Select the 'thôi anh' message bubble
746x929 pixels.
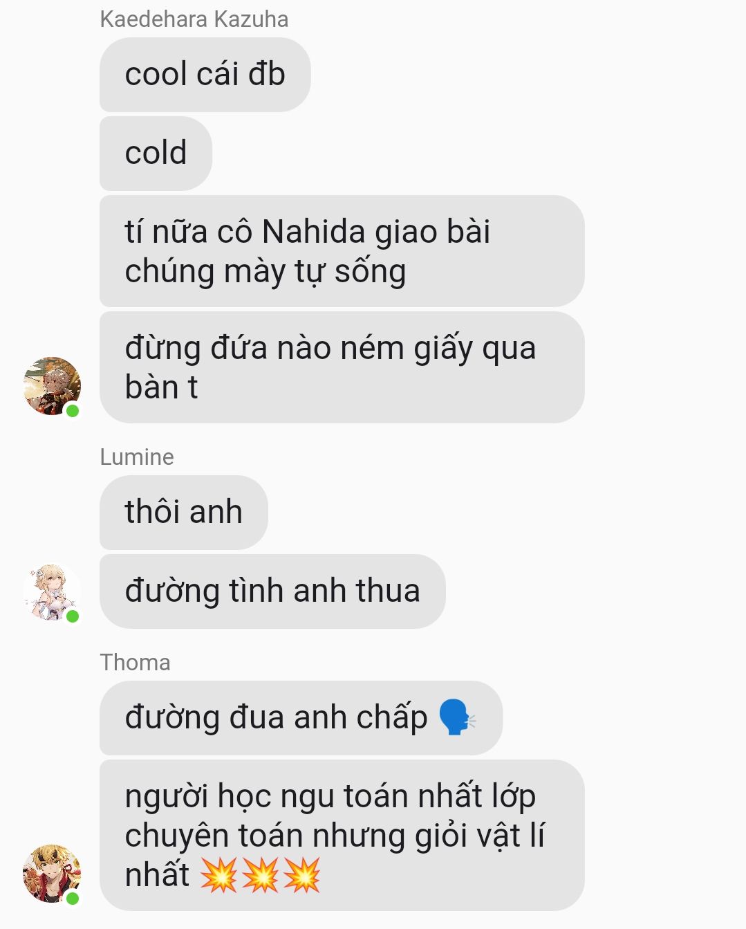tap(183, 513)
